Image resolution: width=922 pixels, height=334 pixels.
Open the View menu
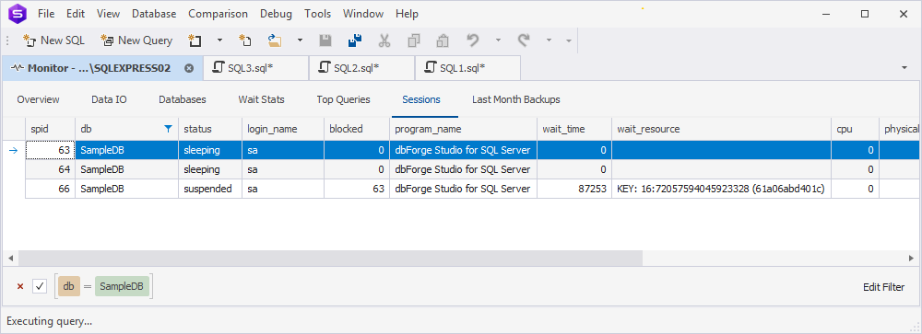108,14
